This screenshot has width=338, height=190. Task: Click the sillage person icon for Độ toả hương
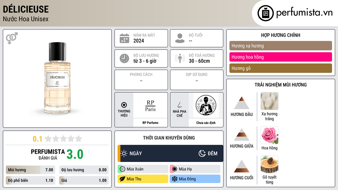pos(180,58)
